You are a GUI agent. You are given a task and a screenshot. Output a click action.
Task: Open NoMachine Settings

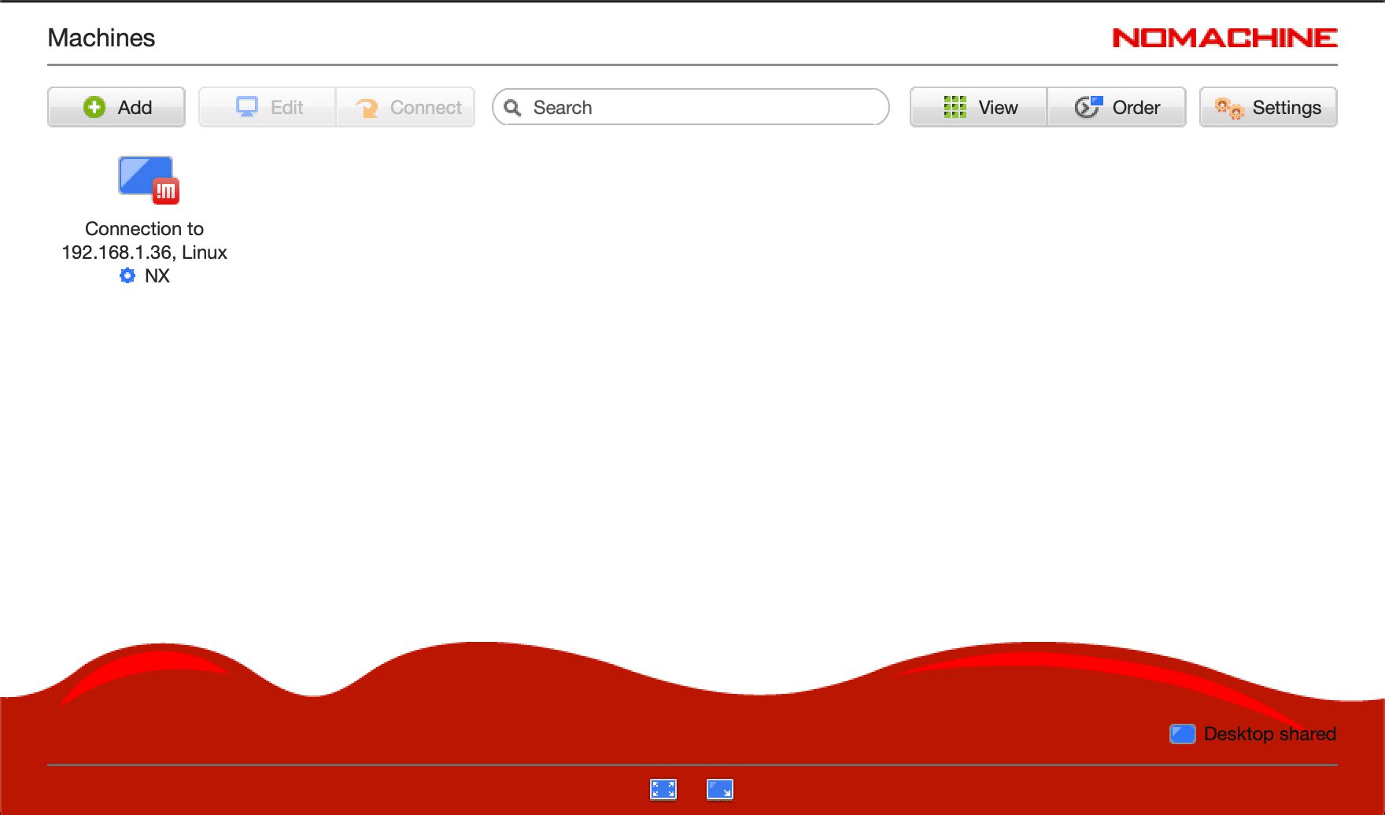[x=1268, y=107]
